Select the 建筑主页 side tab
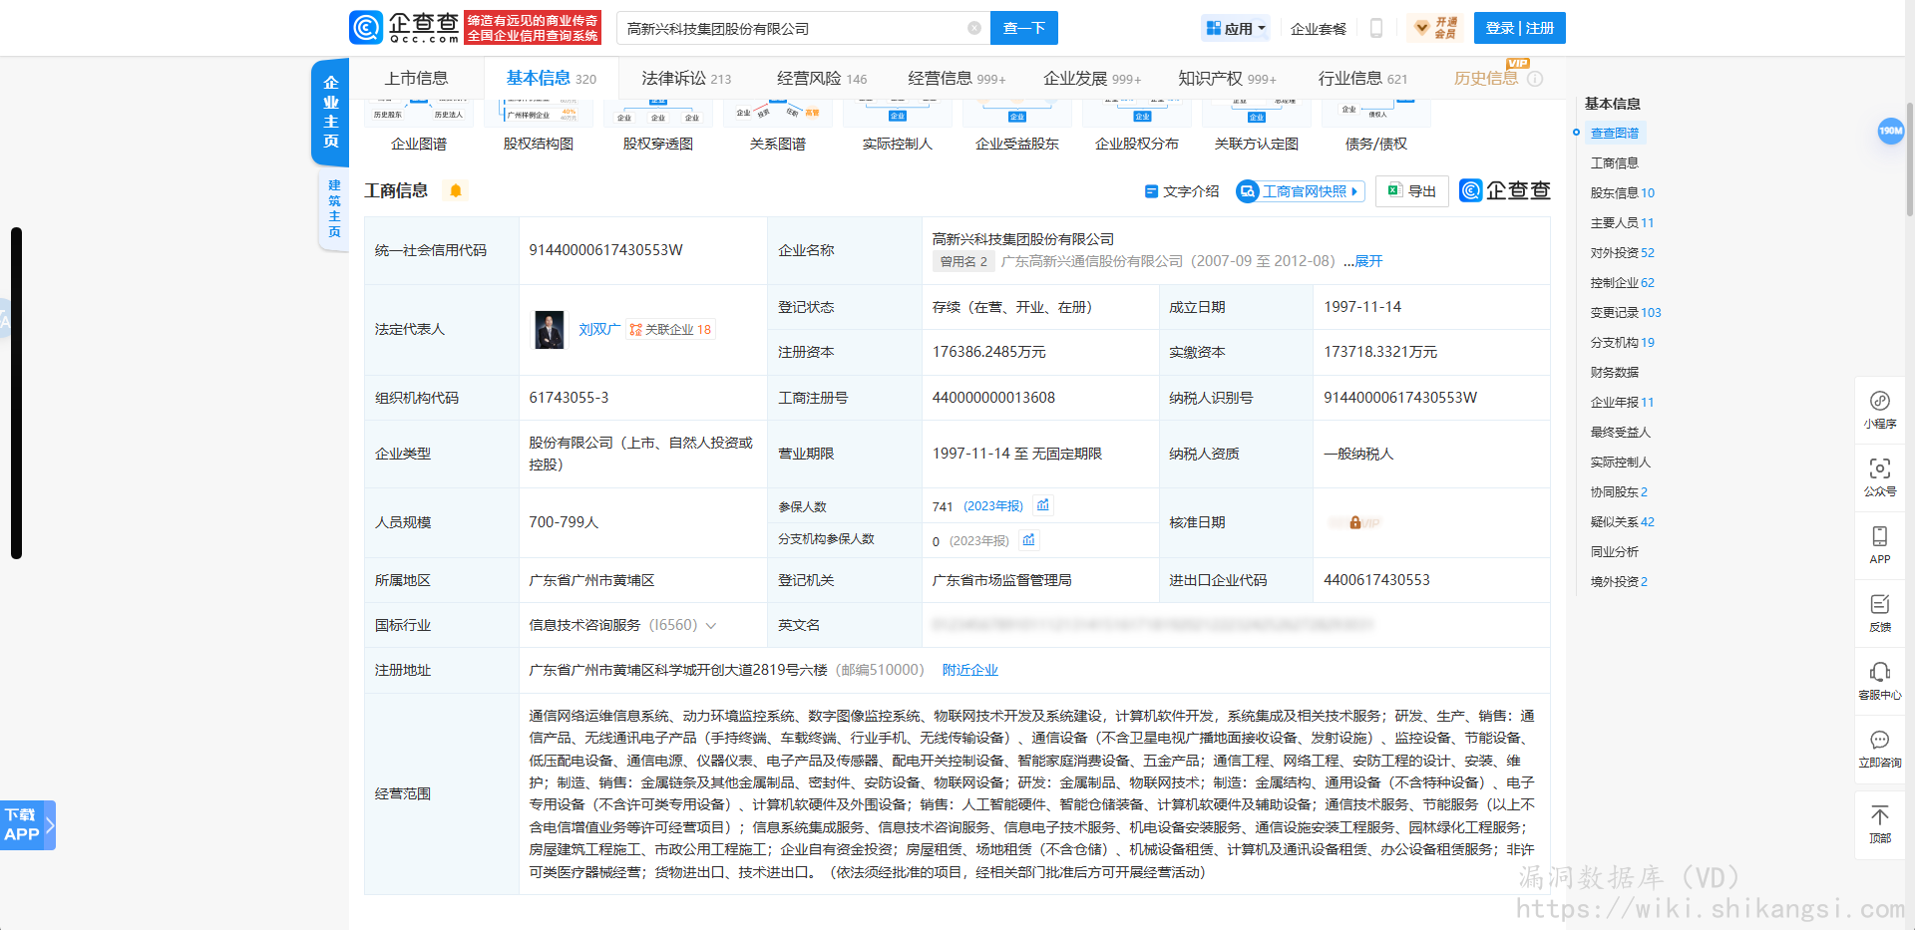 (x=334, y=208)
